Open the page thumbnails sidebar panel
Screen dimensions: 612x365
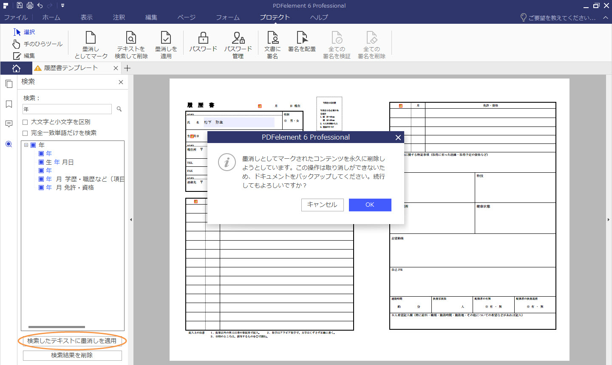coord(8,84)
